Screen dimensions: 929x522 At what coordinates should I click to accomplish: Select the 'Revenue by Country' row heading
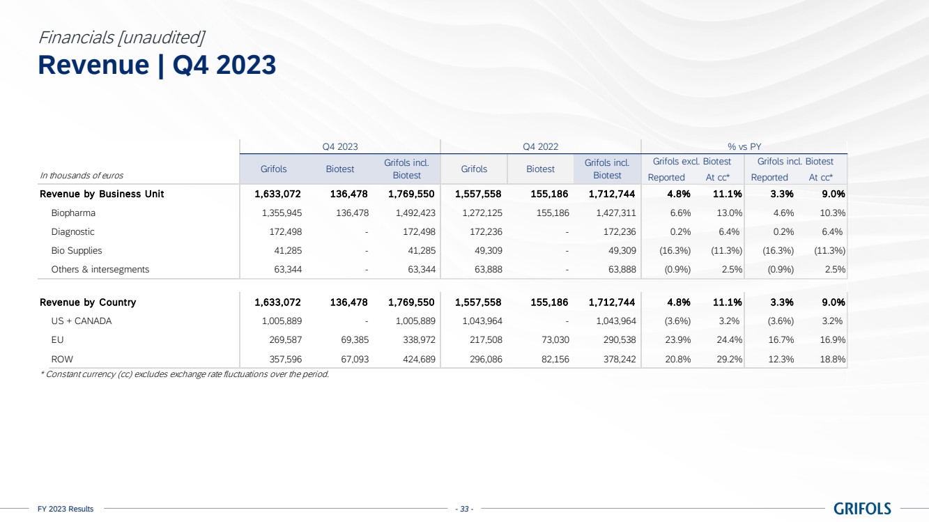tap(88, 302)
